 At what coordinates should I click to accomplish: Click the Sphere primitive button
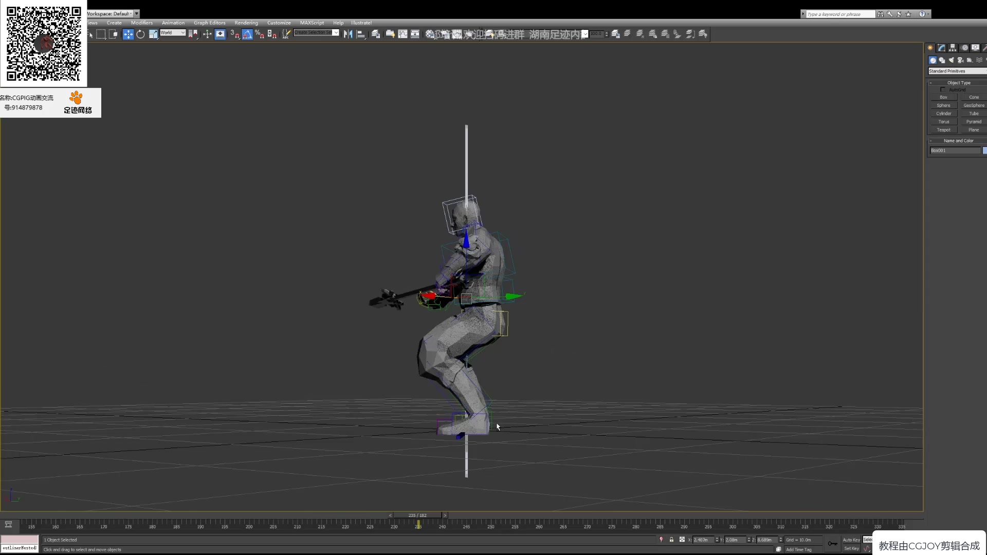(x=943, y=105)
